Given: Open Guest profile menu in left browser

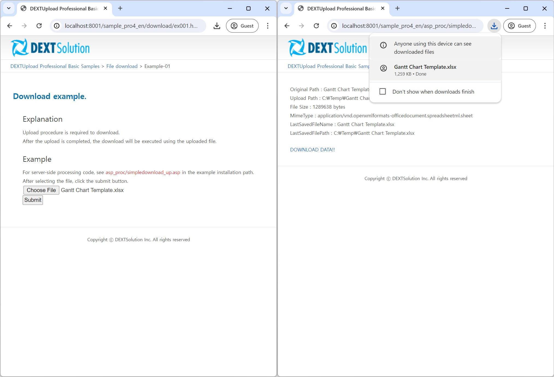Looking at the screenshot, I should pyautogui.click(x=242, y=26).
